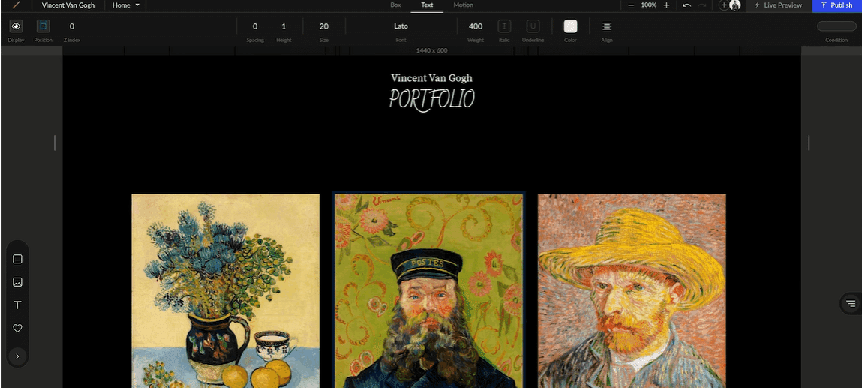Toggle Underline text style
Screen dimensions: 862x388
533,26
